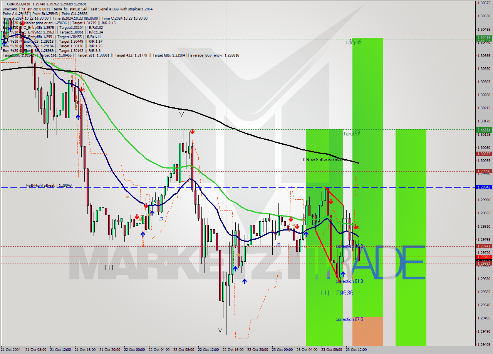The height and width of the screenshot is (354, 493).
Task: Click the blue 1.29943 price tag
Action: [484, 187]
